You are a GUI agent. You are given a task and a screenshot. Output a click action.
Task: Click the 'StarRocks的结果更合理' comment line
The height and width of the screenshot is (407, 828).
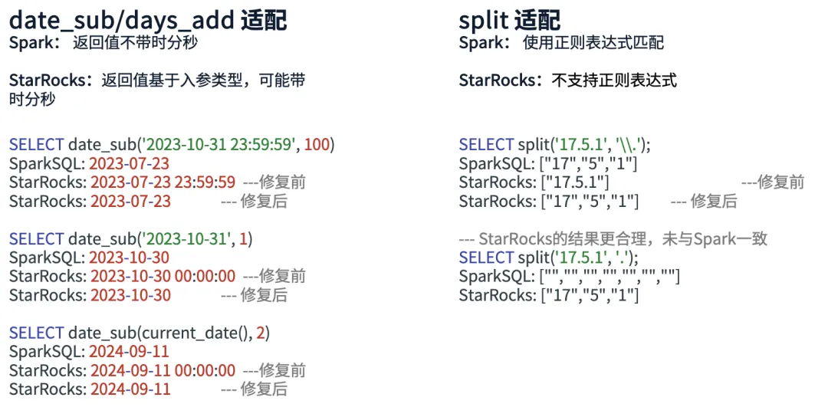pyautogui.click(x=613, y=238)
